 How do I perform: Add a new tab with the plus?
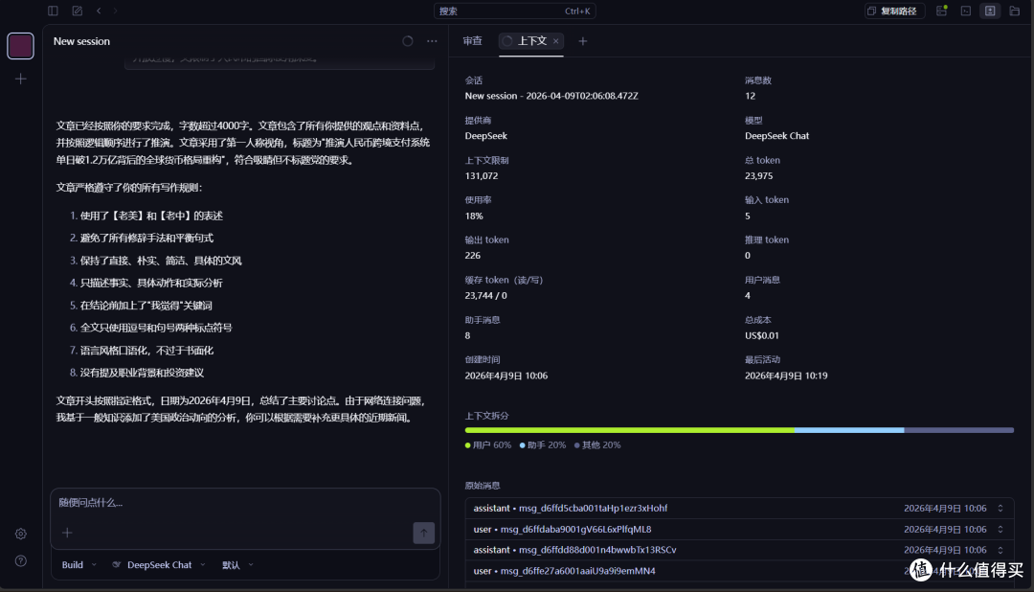582,41
